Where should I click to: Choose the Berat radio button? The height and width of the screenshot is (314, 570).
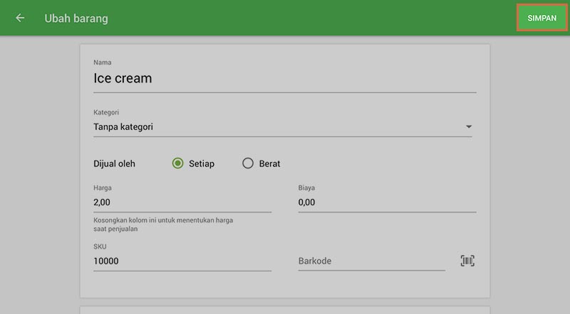click(248, 163)
